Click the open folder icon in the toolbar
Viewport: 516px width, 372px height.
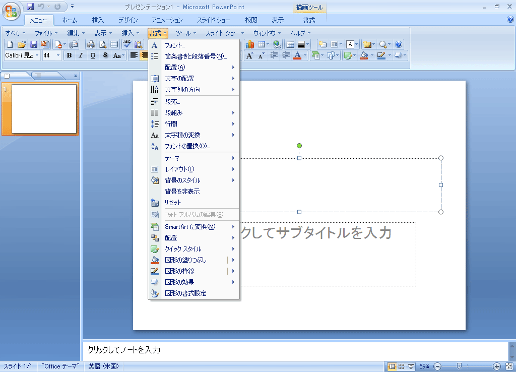(22, 44)
